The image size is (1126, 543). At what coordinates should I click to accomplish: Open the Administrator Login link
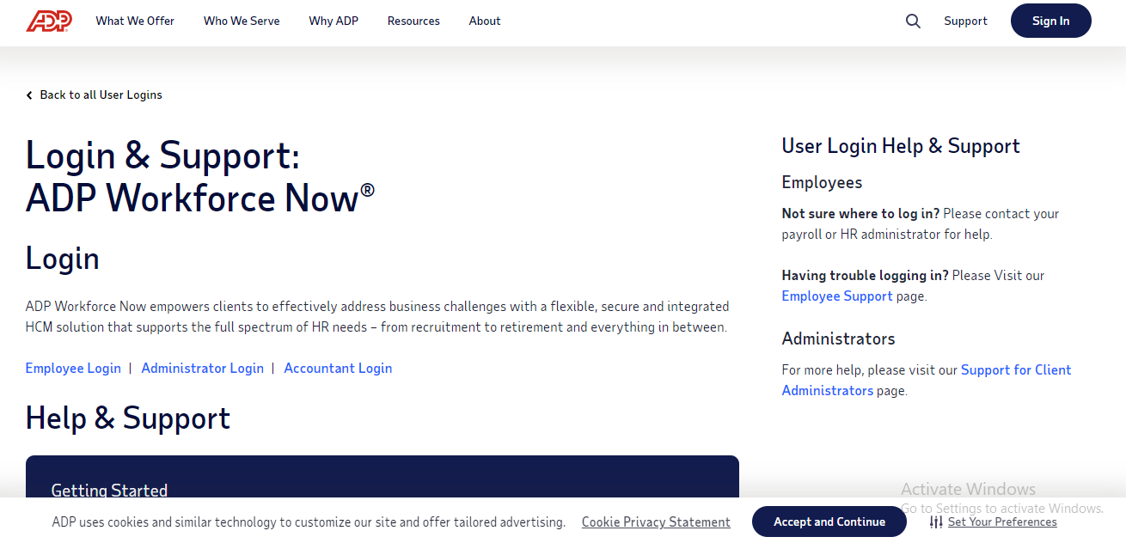(x=202, y=368)
